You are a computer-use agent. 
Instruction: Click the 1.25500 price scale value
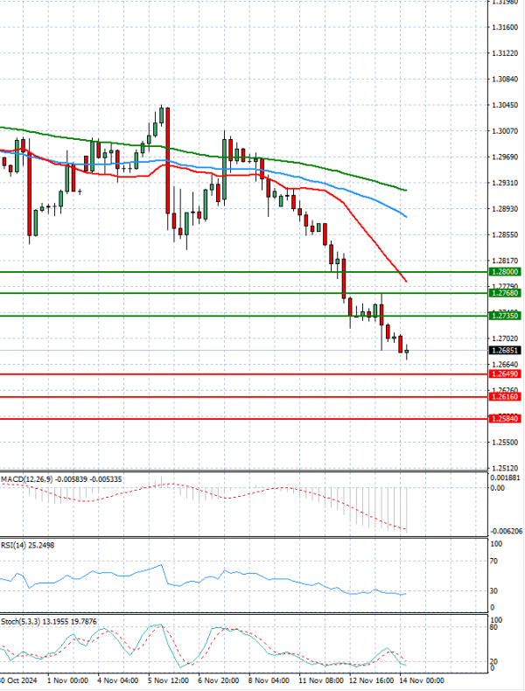point(505,442)
